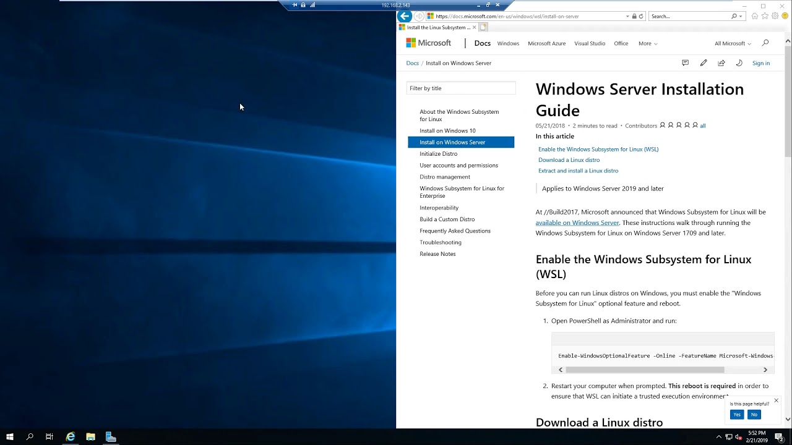Click the Share icon on Docs page
This screenshot has width=792, height=445.
coord(721,63)
